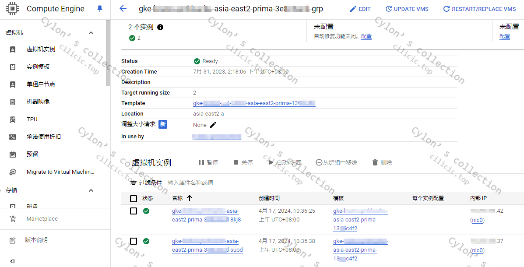
Task: Click the 预留 calendar icon
Action: coord(13,155)
